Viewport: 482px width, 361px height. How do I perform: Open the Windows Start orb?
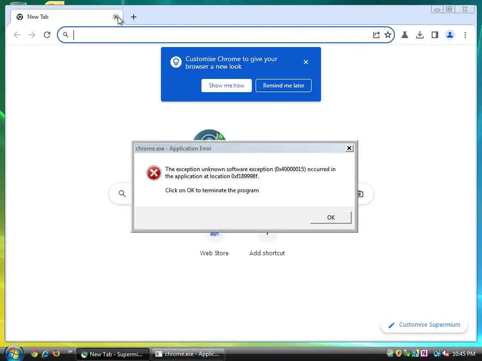pos(14,353)
